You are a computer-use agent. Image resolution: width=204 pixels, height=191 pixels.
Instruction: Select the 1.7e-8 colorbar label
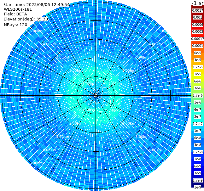(x=198, y=152)
